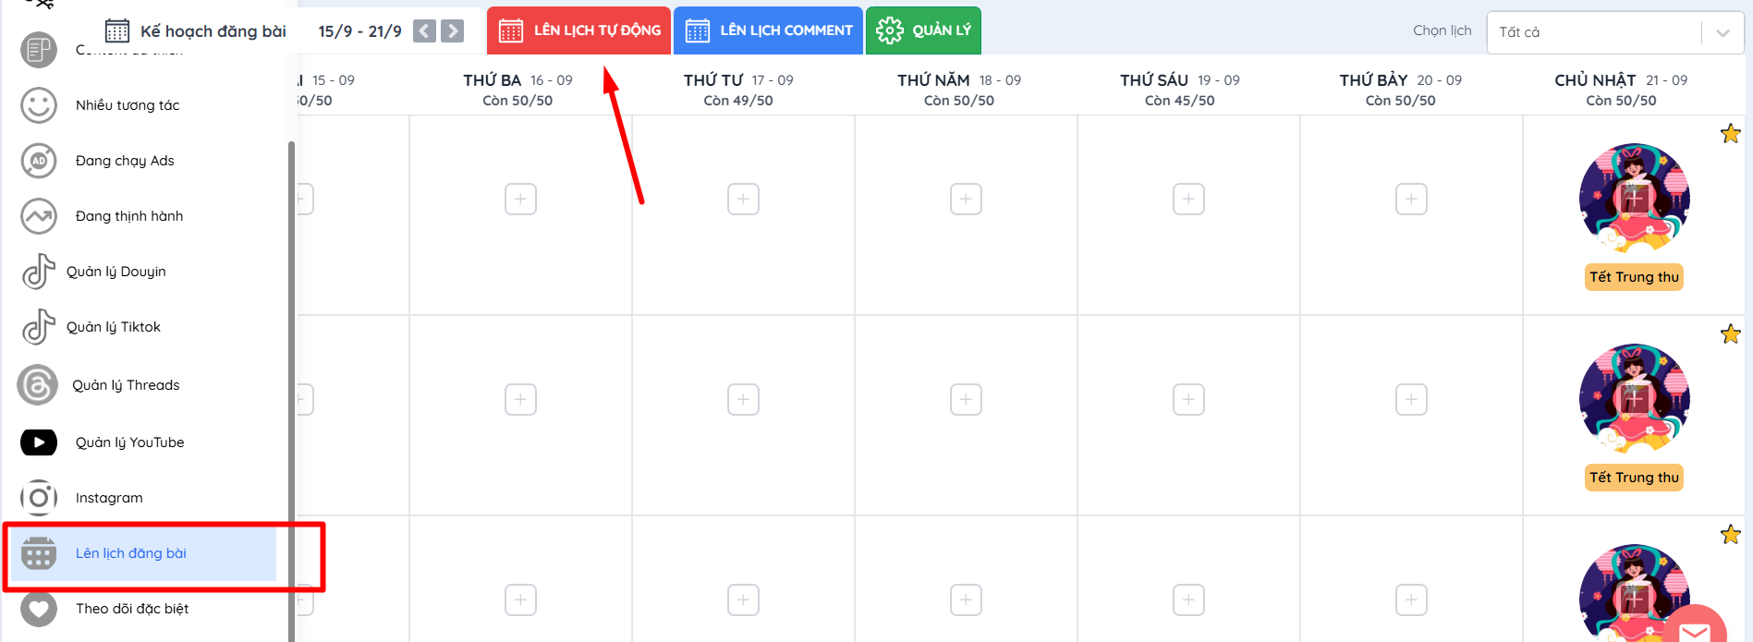Open Quản lý Threads icon in sidebar
Screen dimensions: 1753x642
pyautogui.click(x=38, y=385)
